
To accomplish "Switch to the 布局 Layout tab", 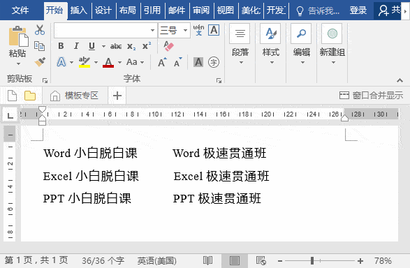I will 128,10.
